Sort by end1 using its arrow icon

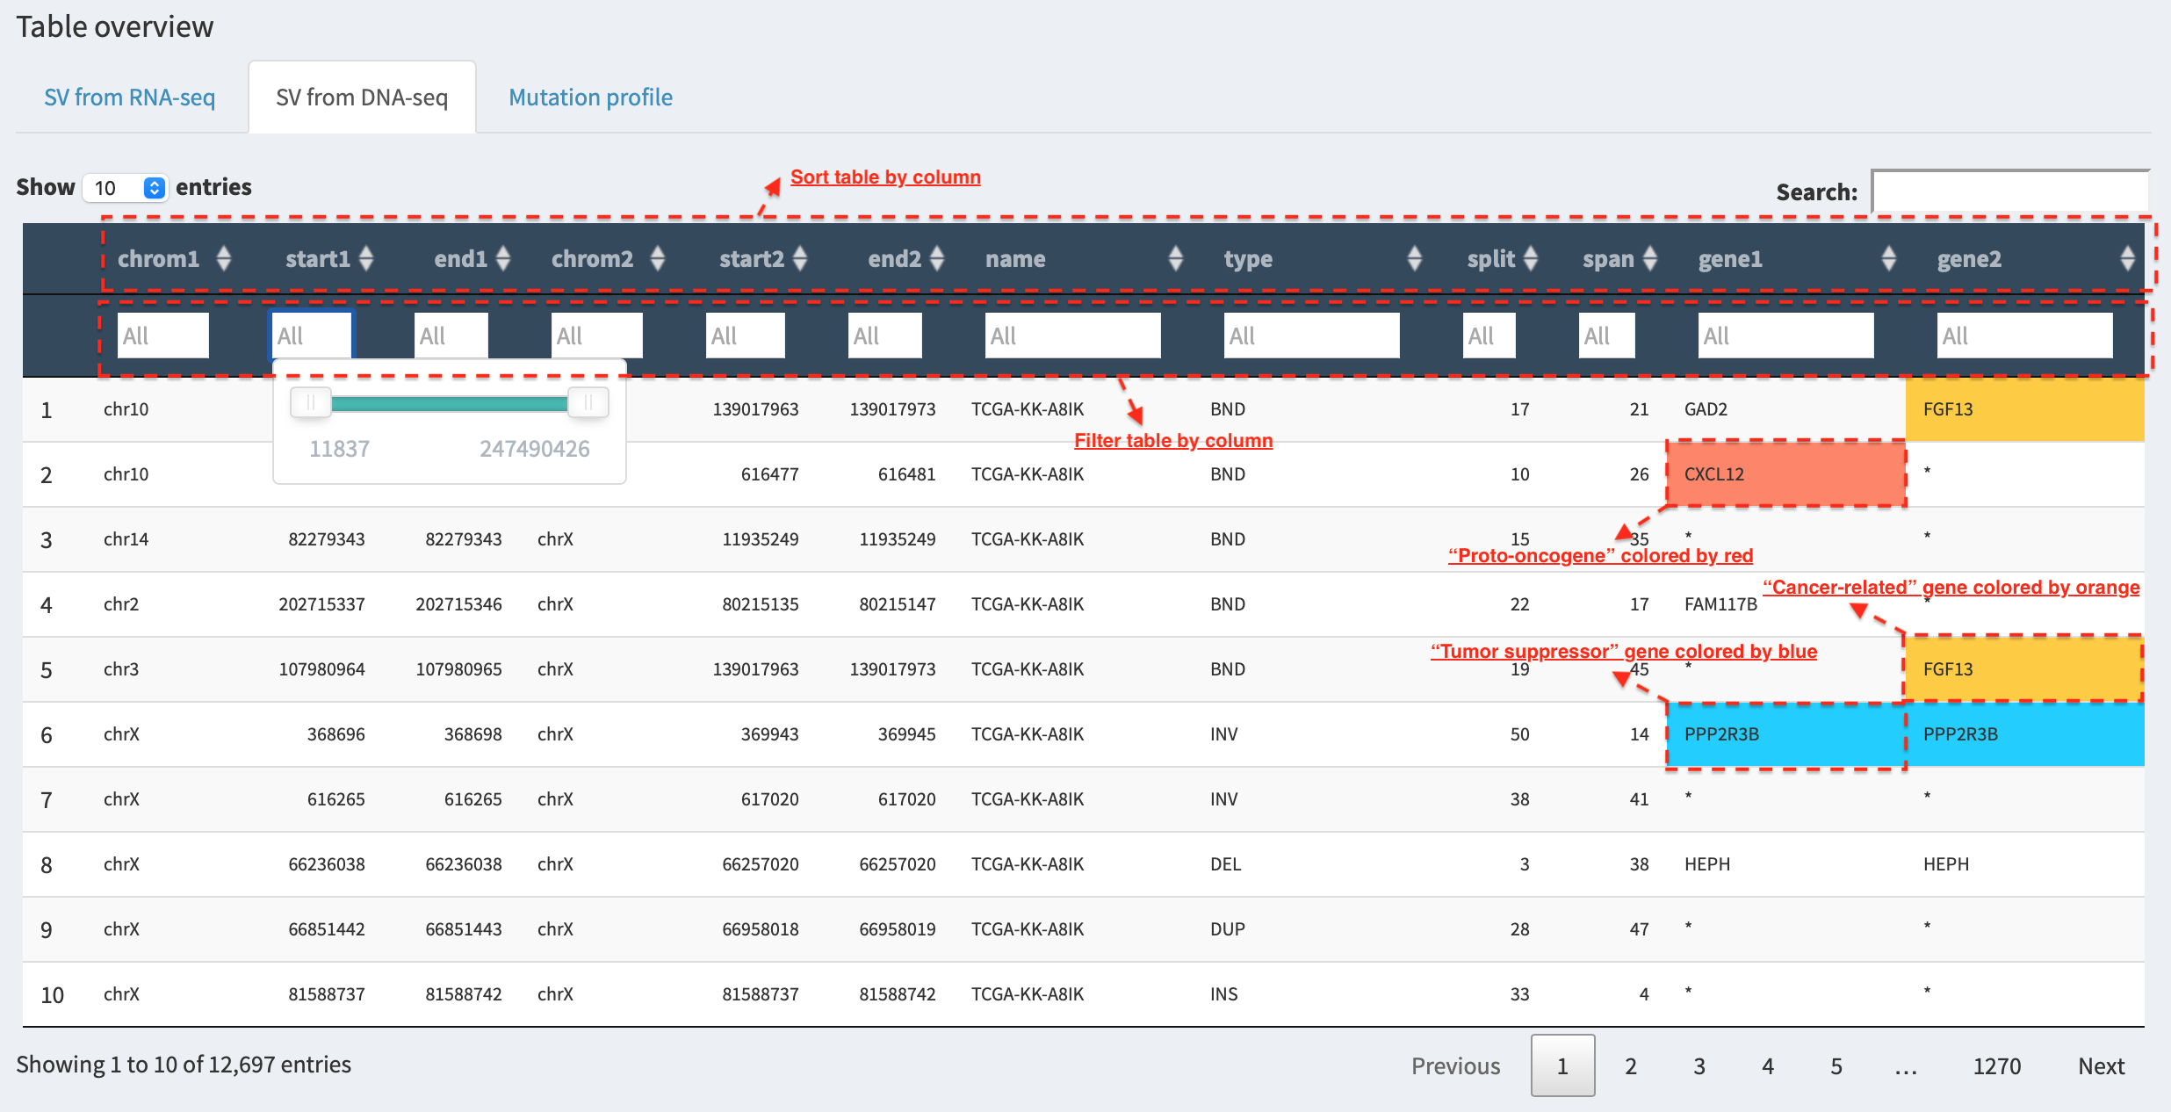click(x=503, y=258)
